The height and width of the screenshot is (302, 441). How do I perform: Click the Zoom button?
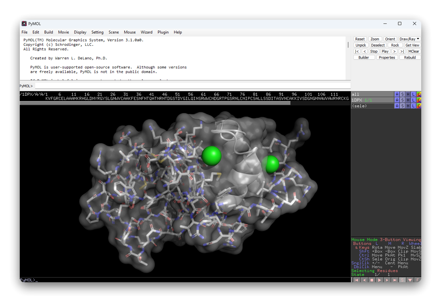tap(375, 39)
